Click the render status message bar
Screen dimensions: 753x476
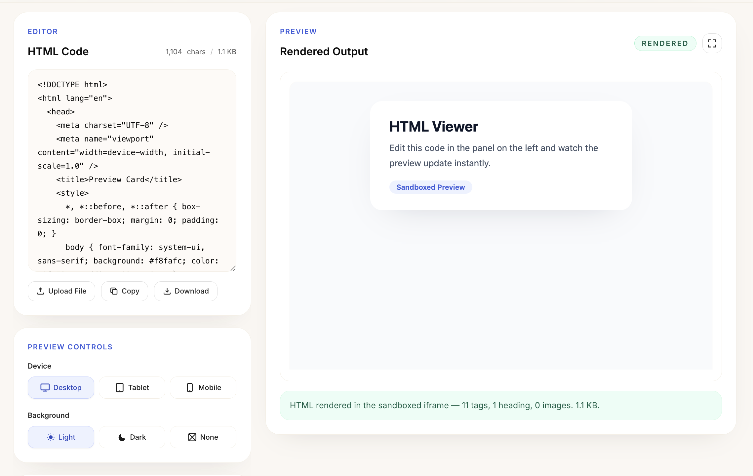pos(501,405)
